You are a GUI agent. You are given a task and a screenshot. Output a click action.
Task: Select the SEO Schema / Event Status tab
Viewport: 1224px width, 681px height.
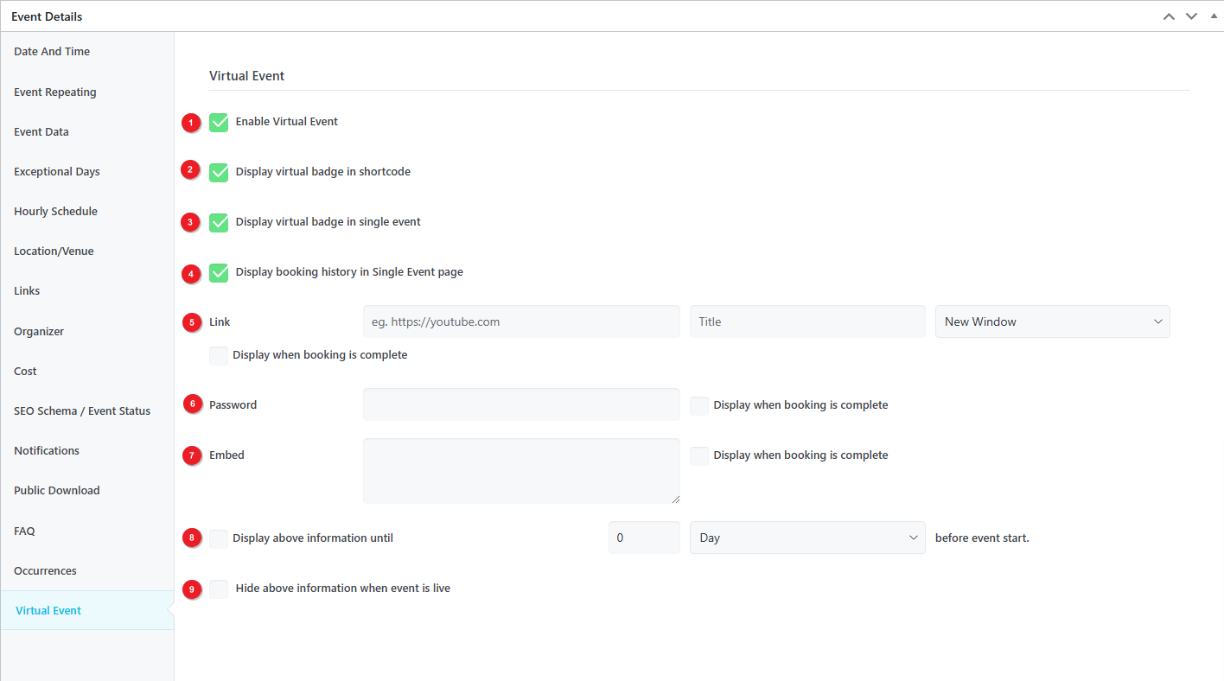(82, 411)
